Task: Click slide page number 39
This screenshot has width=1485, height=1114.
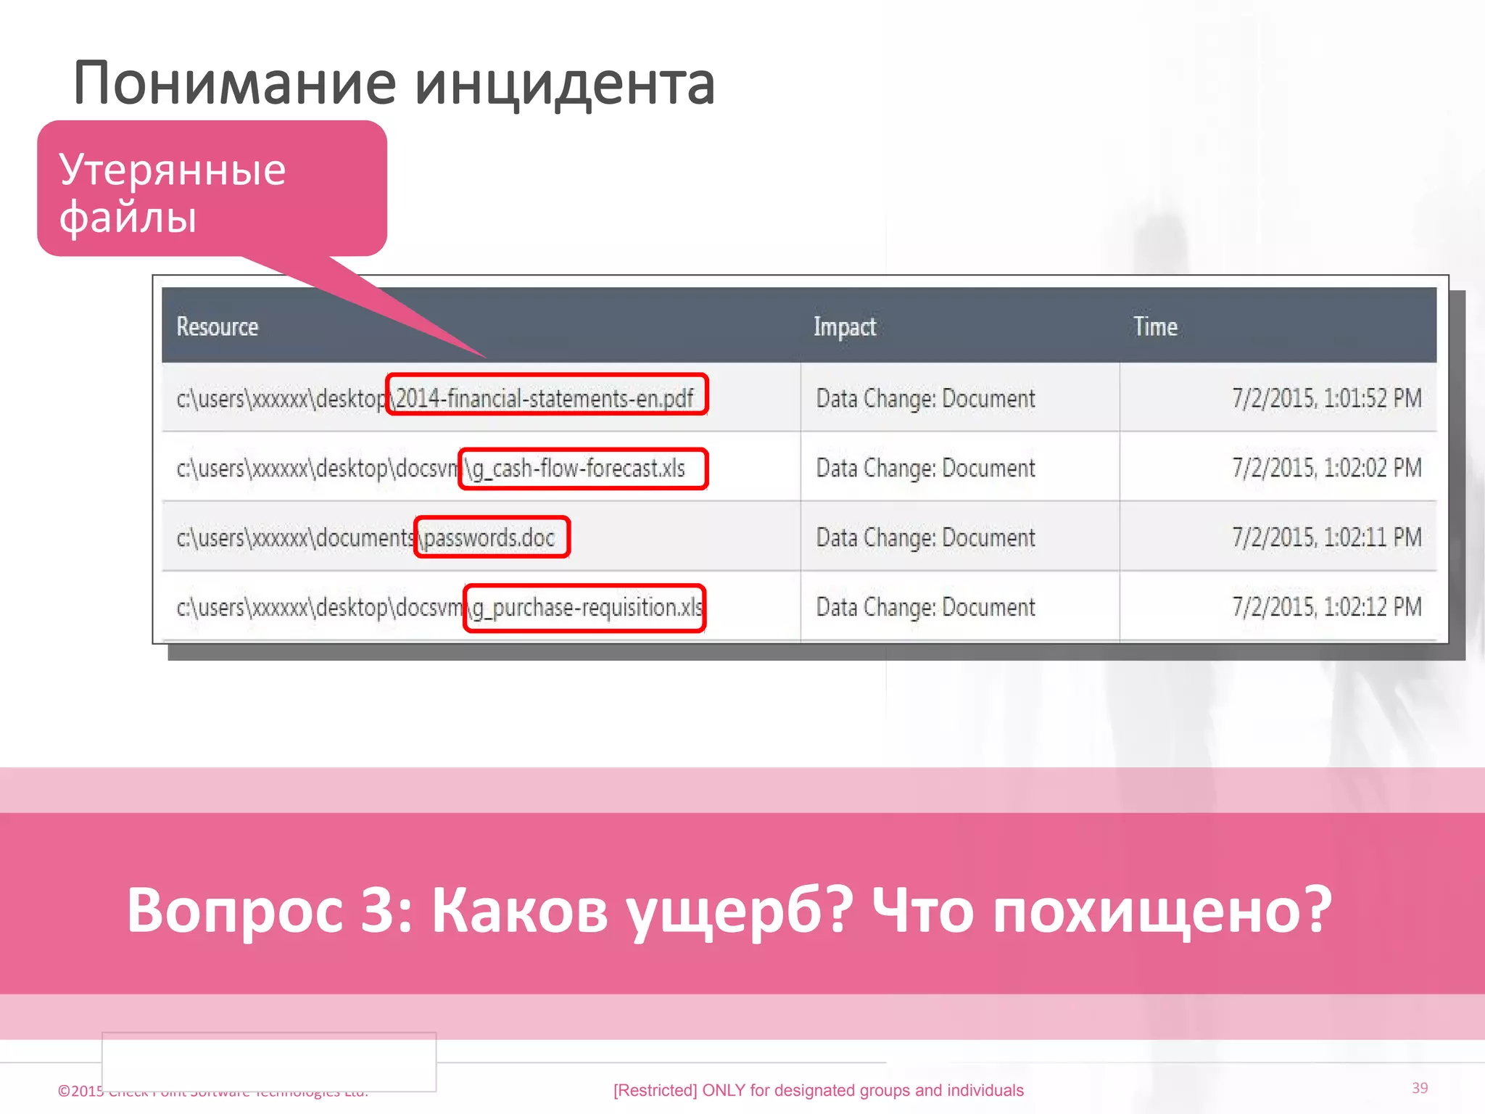Action: point(1420,1088)
